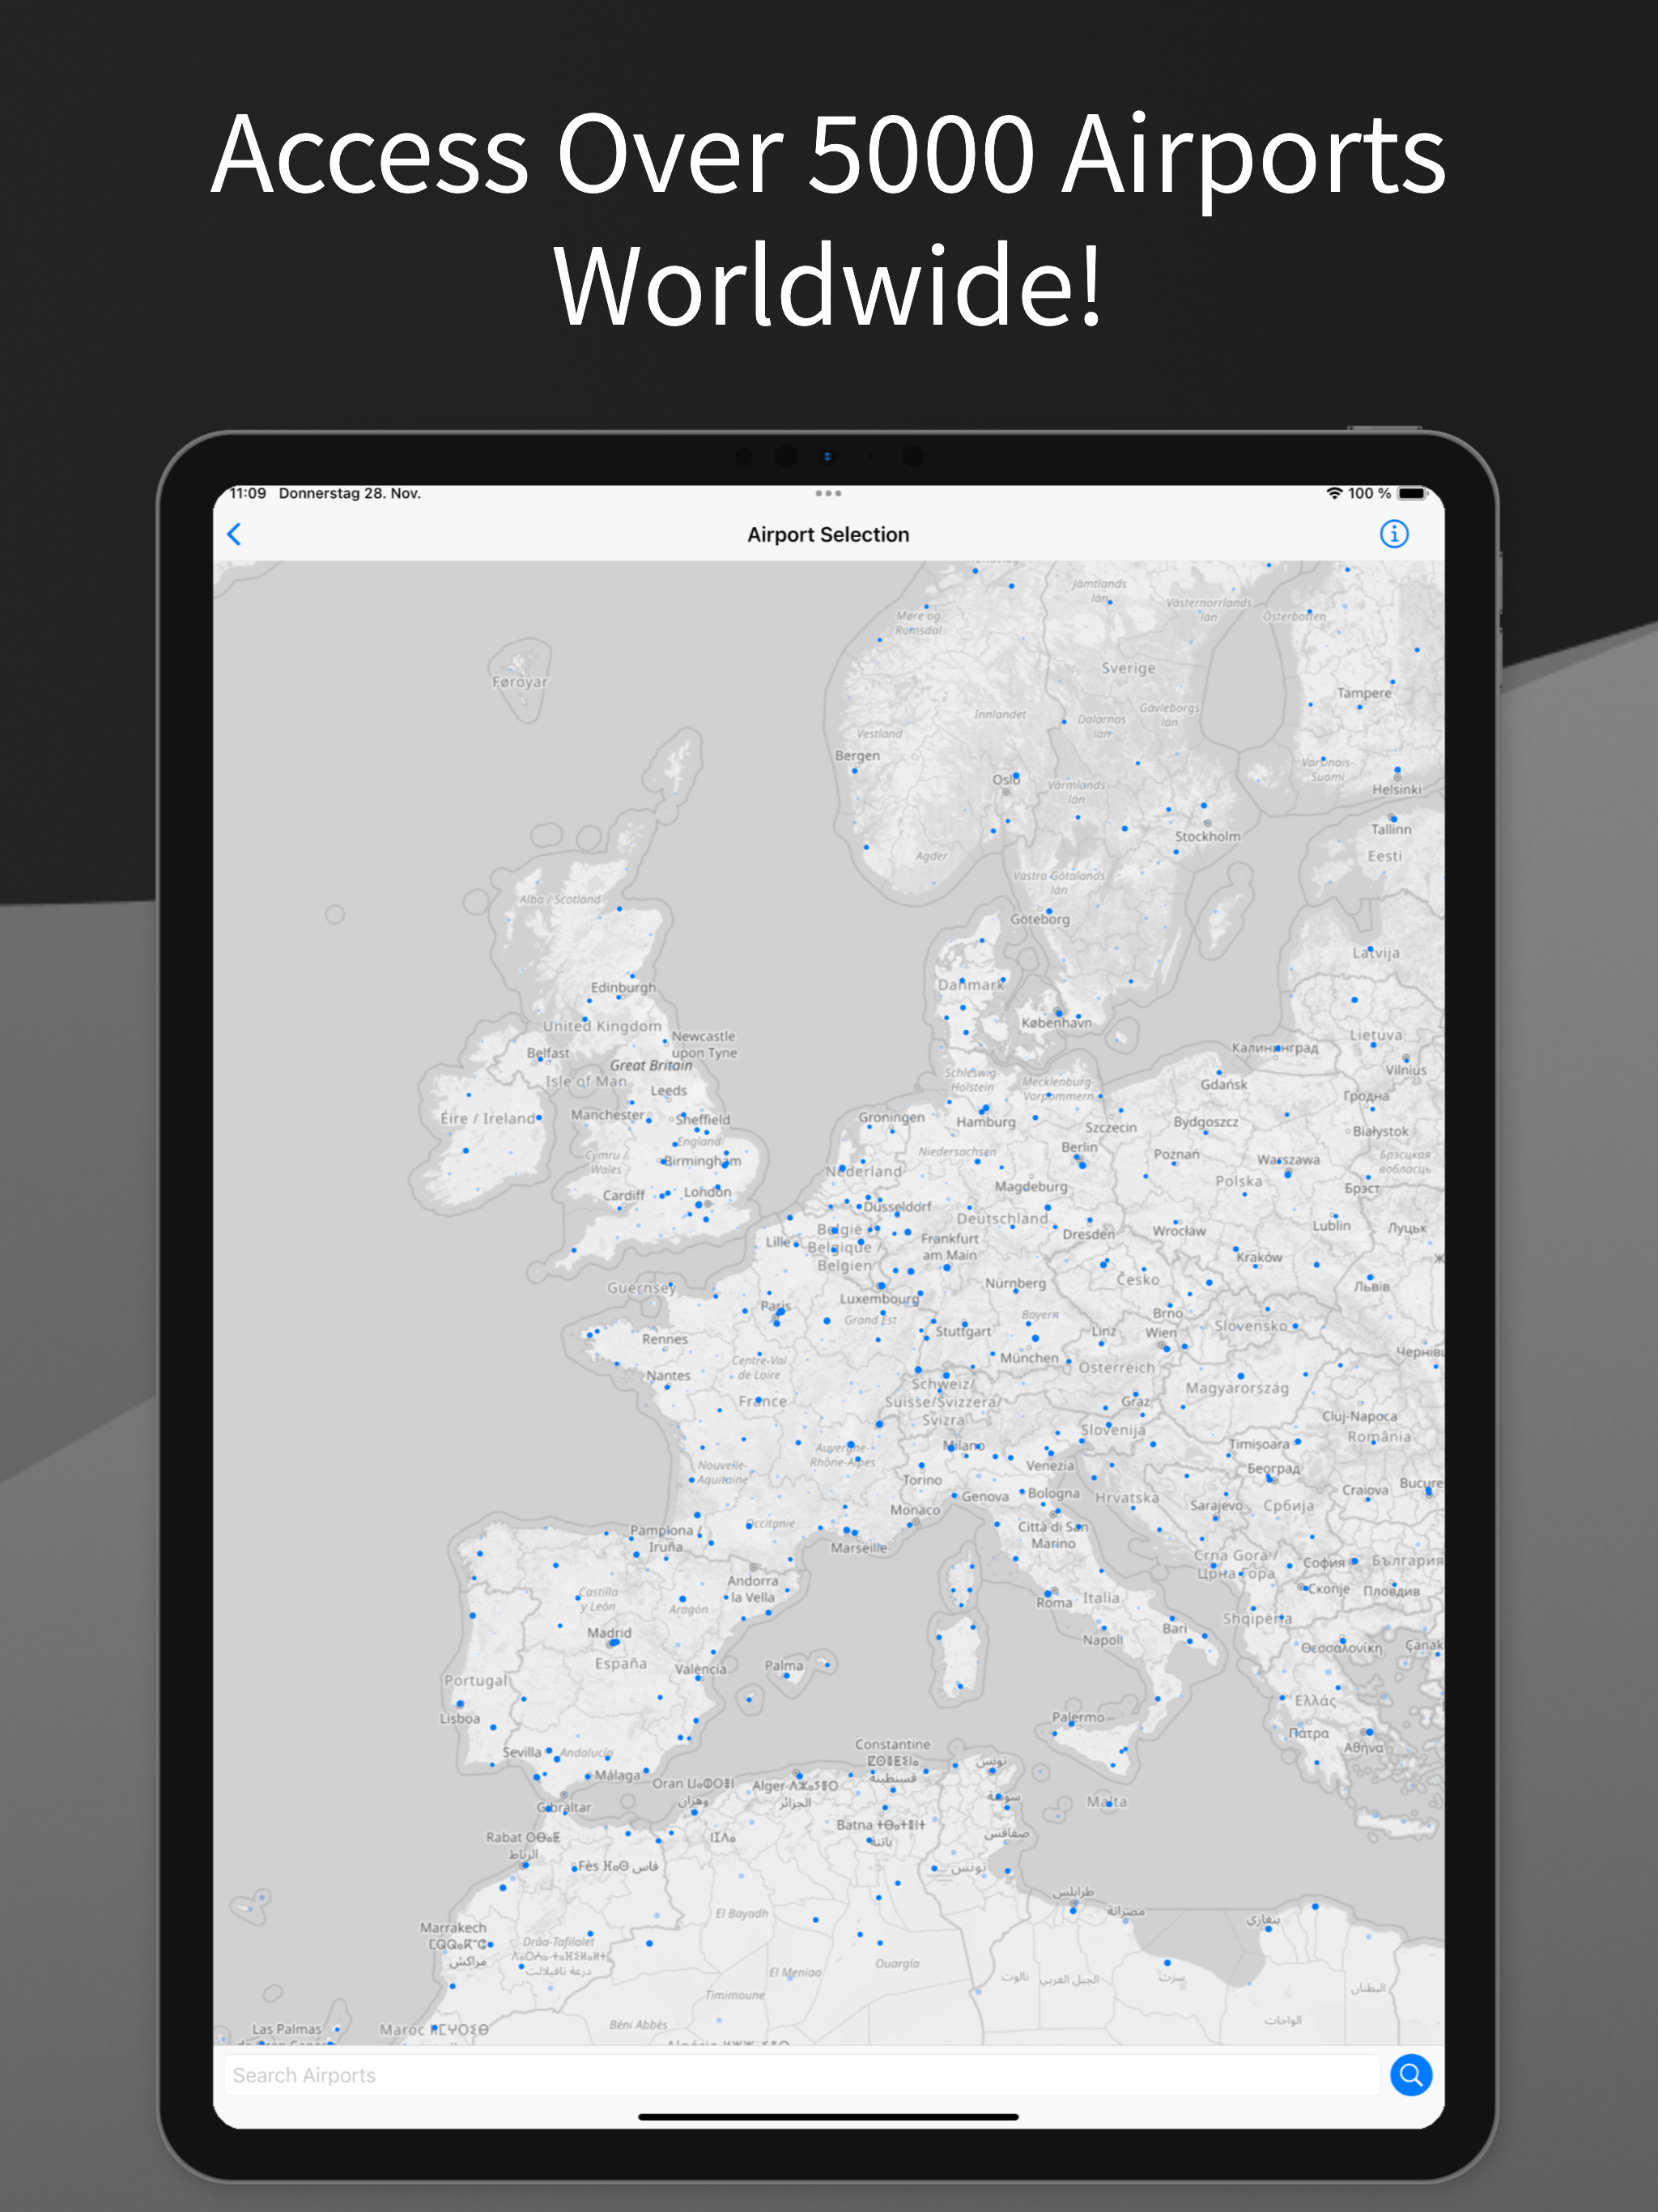Tap the home indicator bar
Viewport: 1658px width, 2212px height.
coord(828,2116)
